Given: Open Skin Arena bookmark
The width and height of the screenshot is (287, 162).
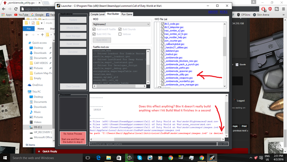Looking at the screenshot, I should click(x=261, y=15).
